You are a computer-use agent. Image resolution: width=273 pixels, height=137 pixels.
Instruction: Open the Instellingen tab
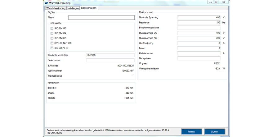click(x=73, y=8)
